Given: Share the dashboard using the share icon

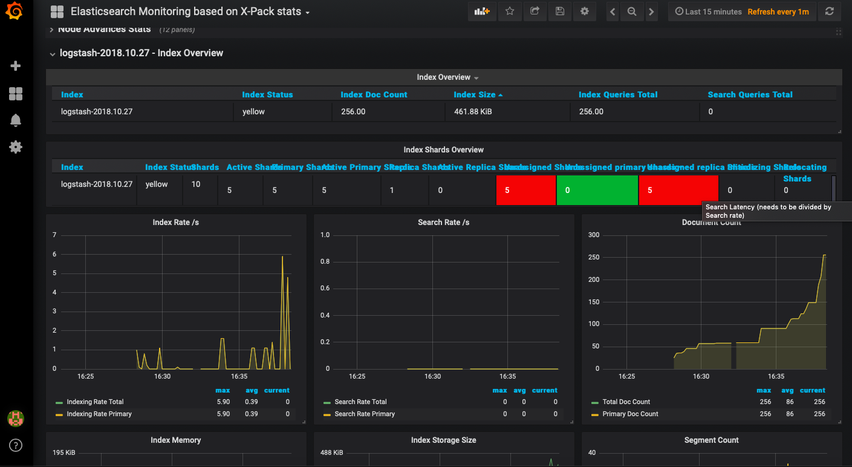Looking at the screenshot, I should (x=535, y=11).
